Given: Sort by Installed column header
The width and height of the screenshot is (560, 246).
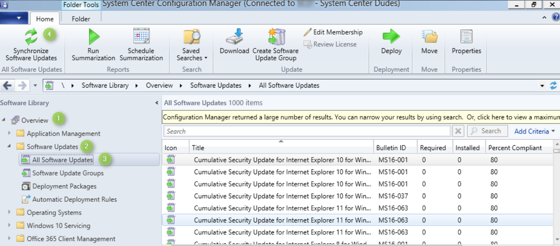Looking at the screenshot, I should 469,148.
